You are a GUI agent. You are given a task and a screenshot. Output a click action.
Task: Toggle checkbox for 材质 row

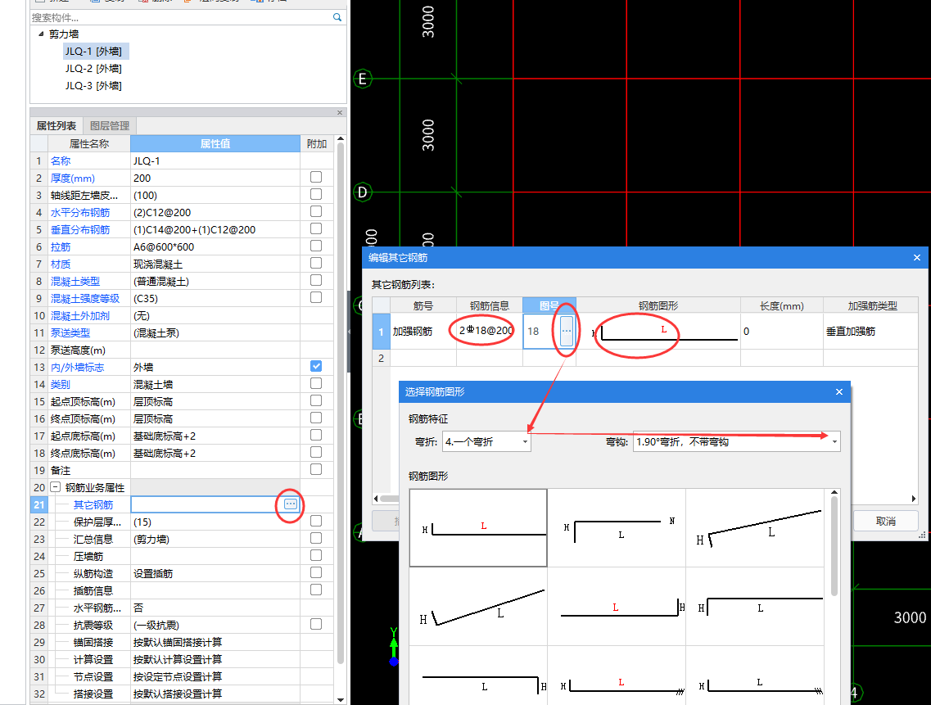click(316, 263)
